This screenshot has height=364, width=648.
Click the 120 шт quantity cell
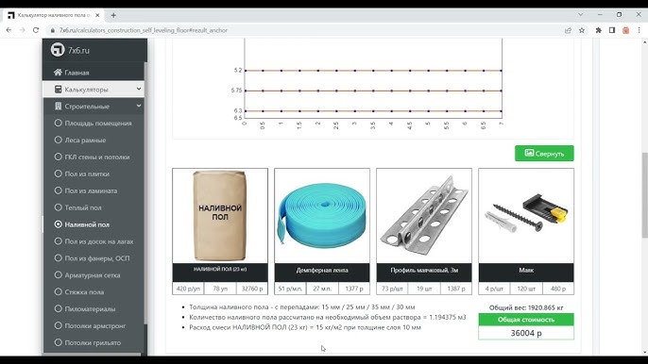pyautogui.click(x=526, y=289)
